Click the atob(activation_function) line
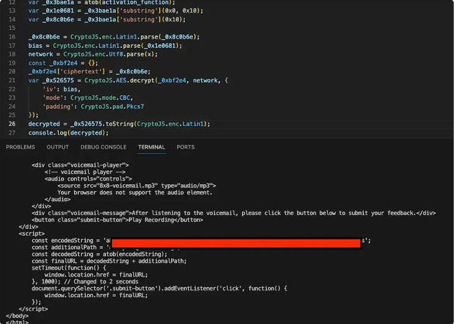The image size is (455, 324). (102, 2)
